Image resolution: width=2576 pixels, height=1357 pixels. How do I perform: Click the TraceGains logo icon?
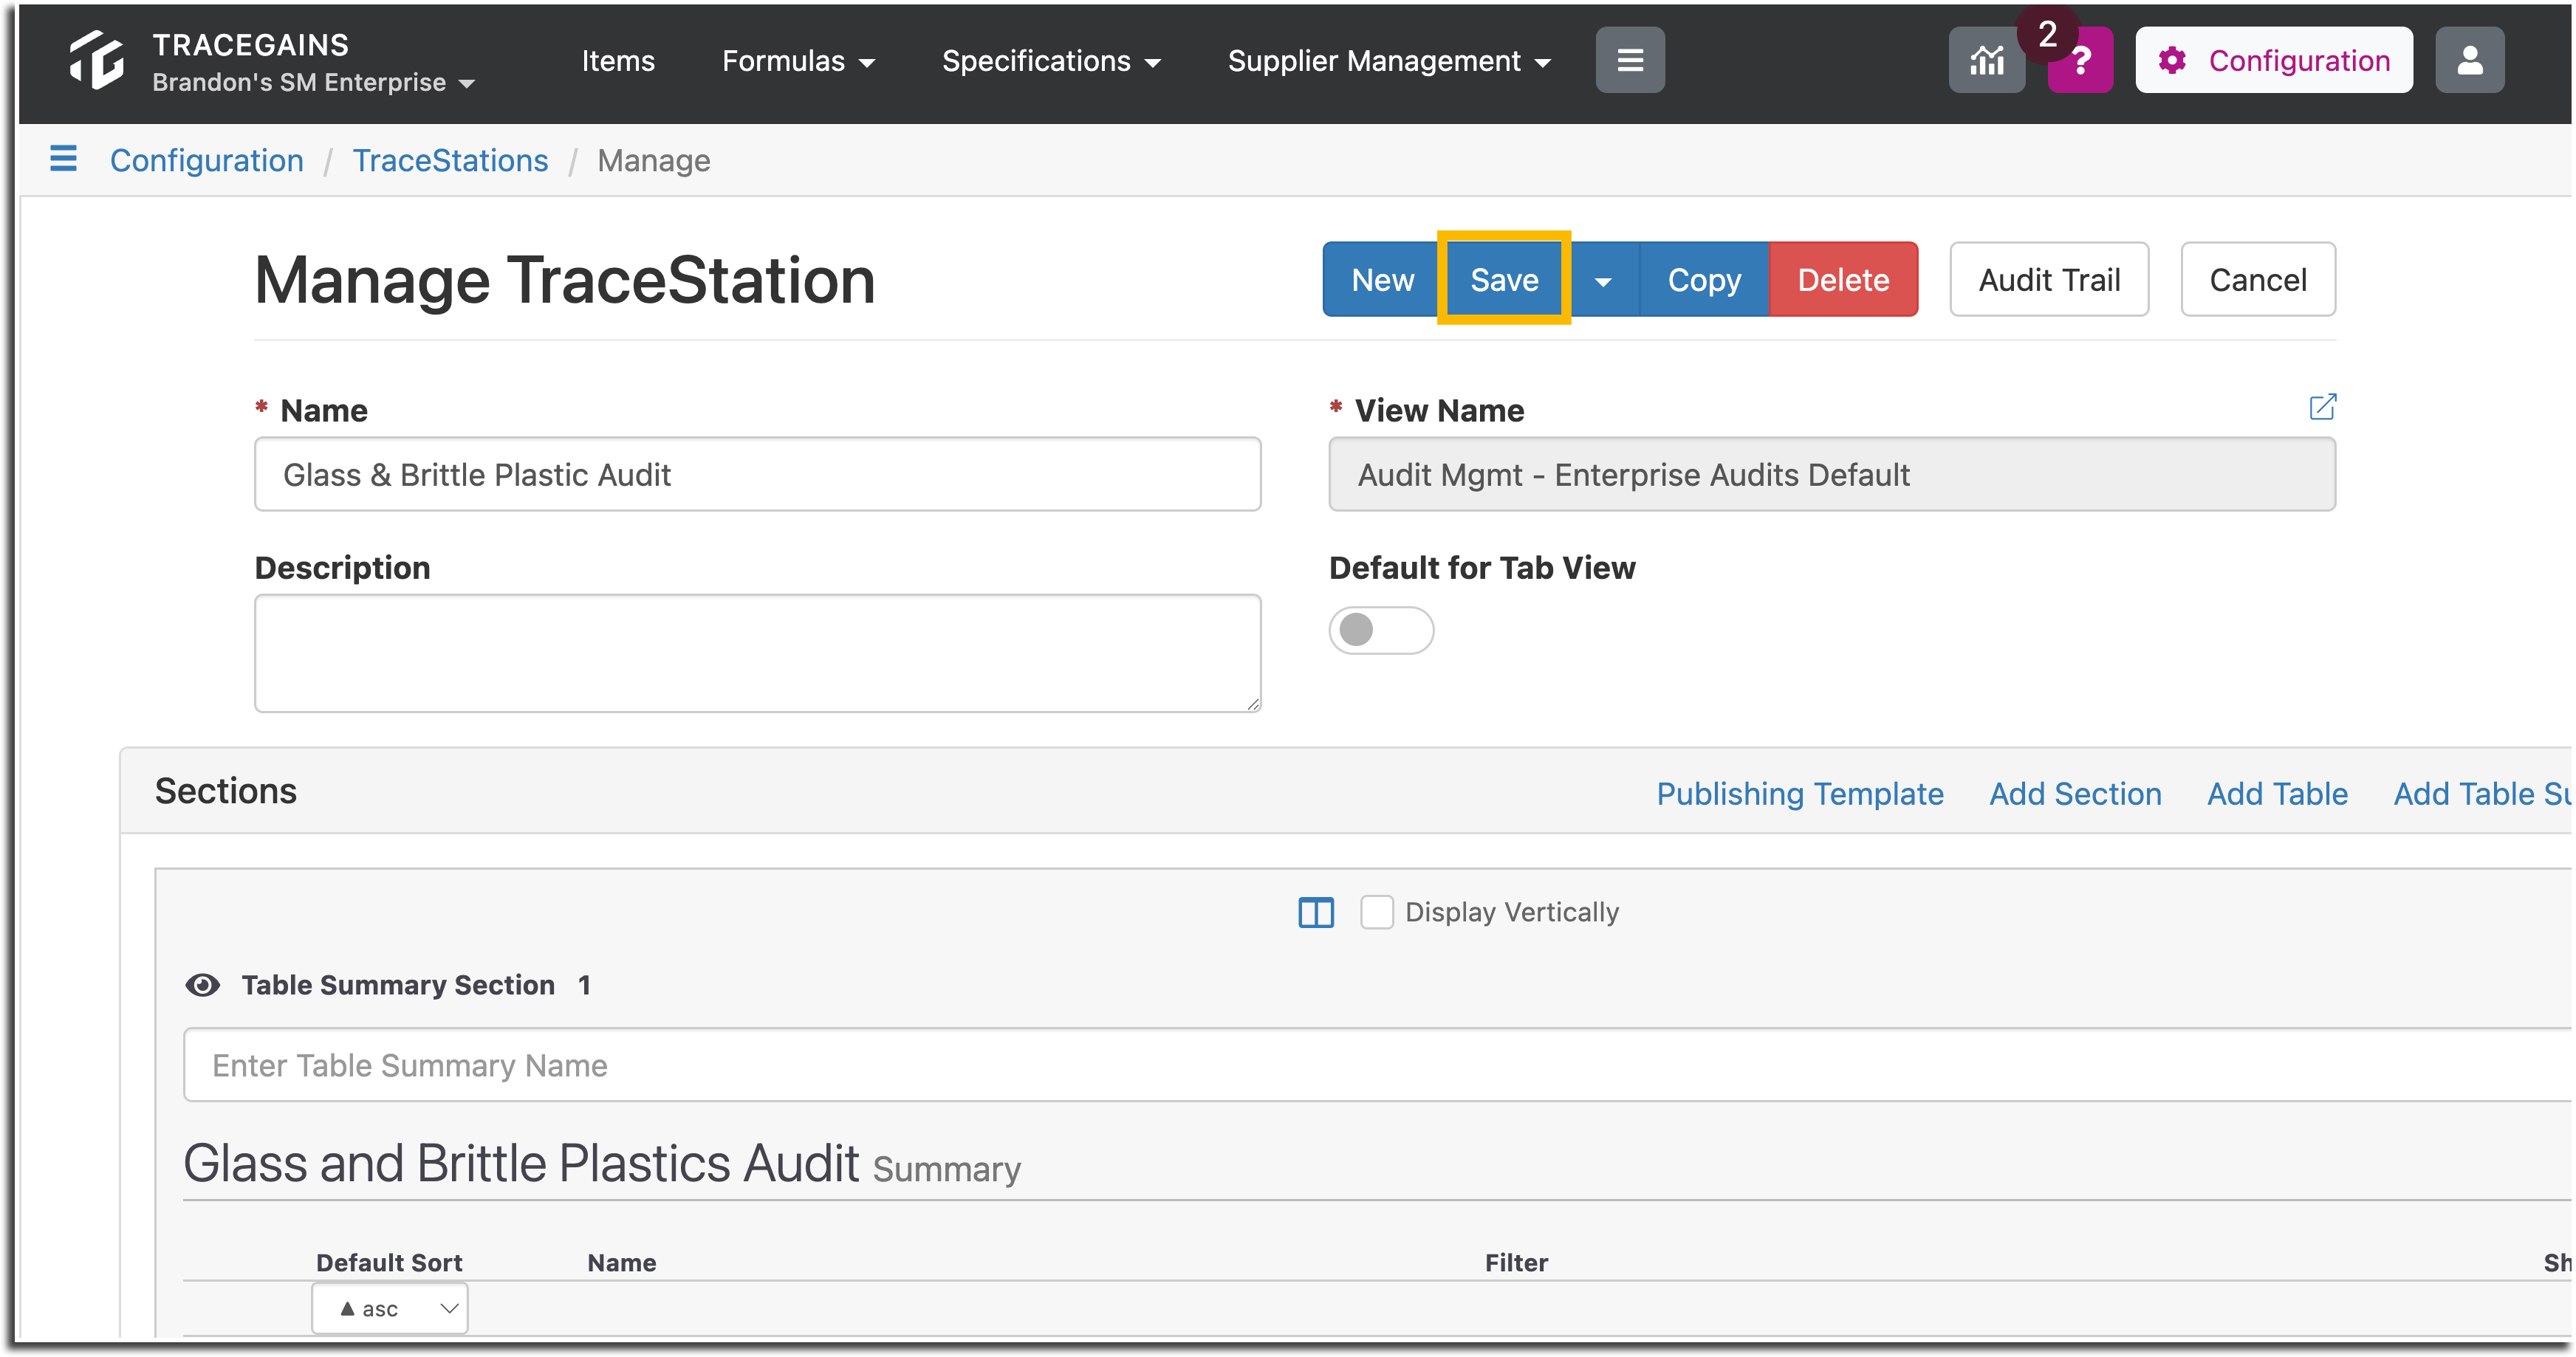97,60
